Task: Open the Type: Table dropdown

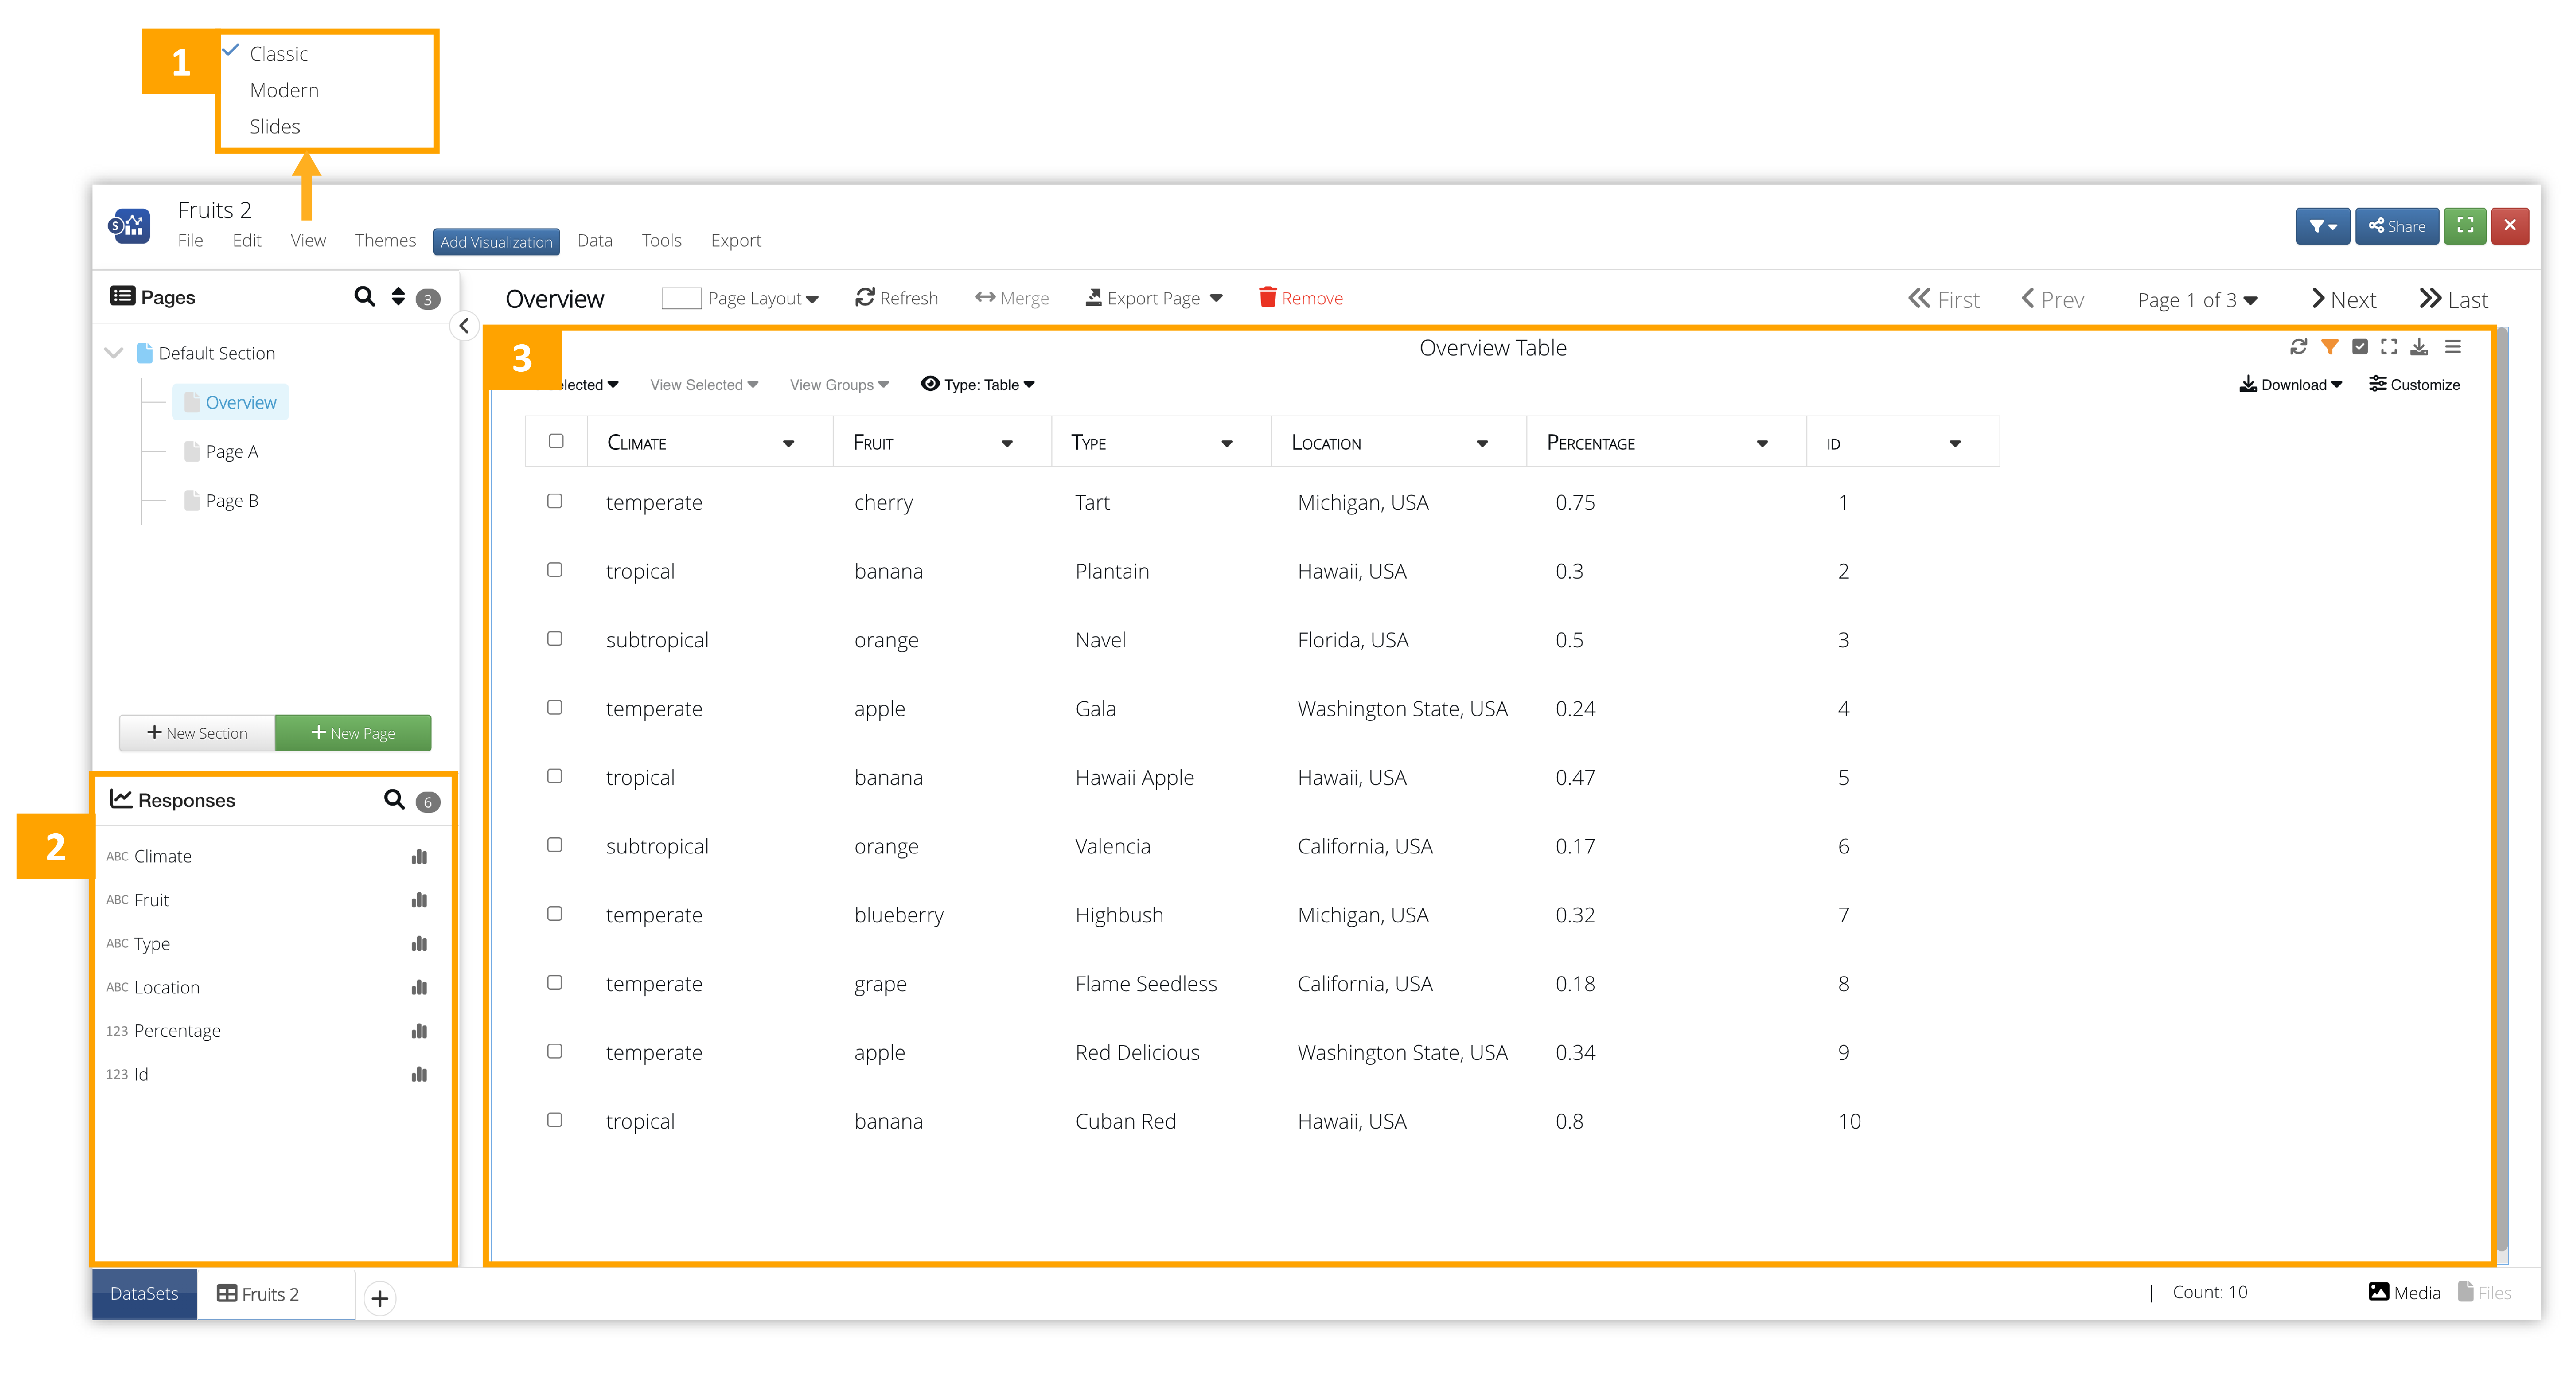Action: pos(978,385)
